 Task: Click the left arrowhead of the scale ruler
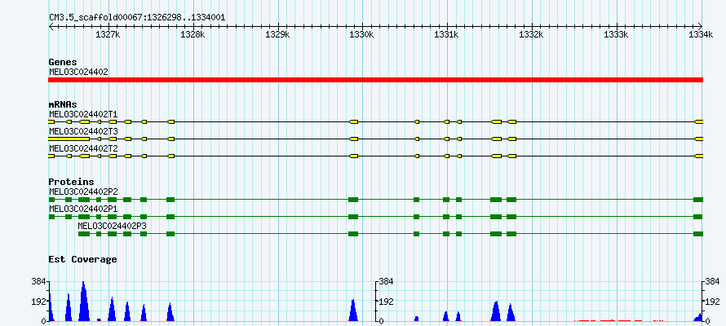[51, 26]
